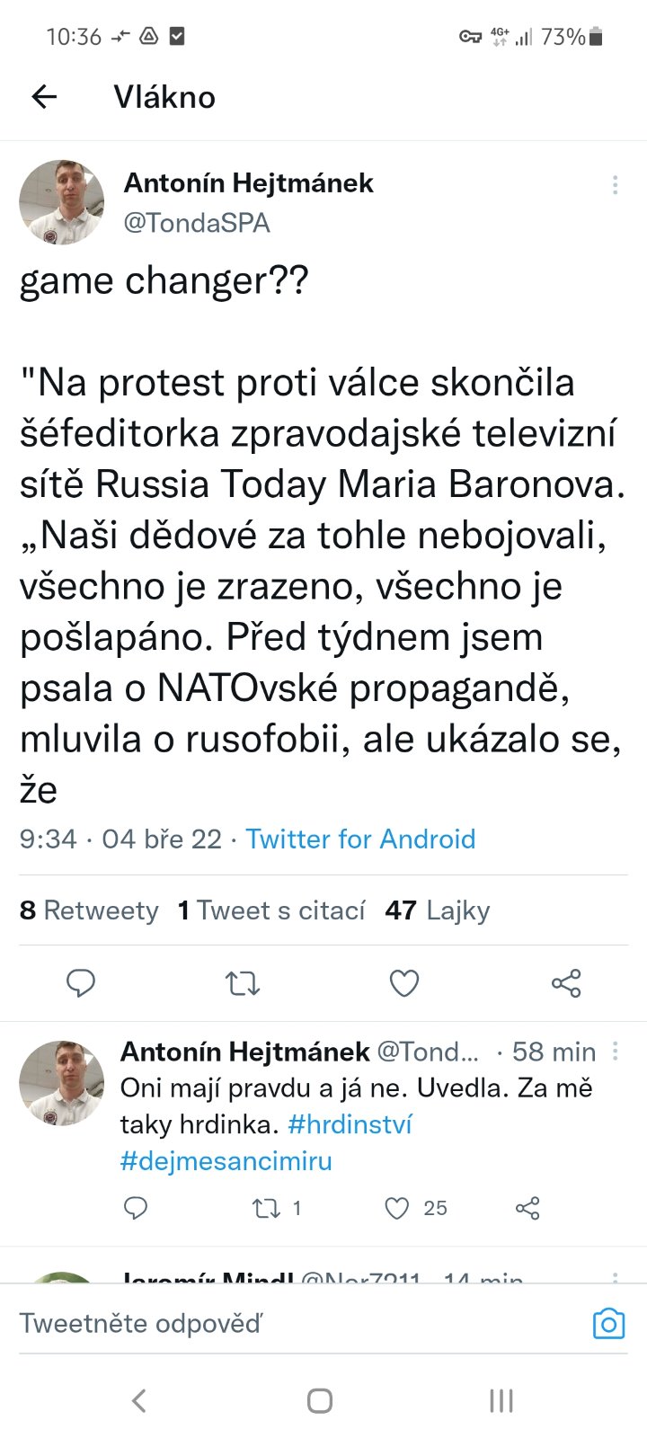
Task: Tap the back arrow in the header
Action: click(44, 97)
